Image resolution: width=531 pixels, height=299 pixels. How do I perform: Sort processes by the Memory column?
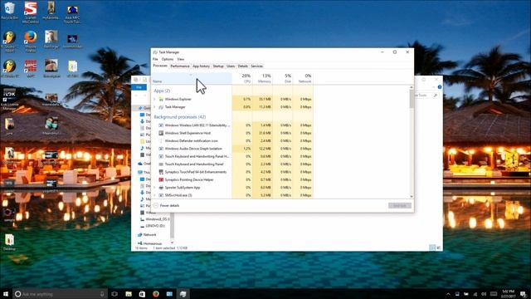click(262, 78)
